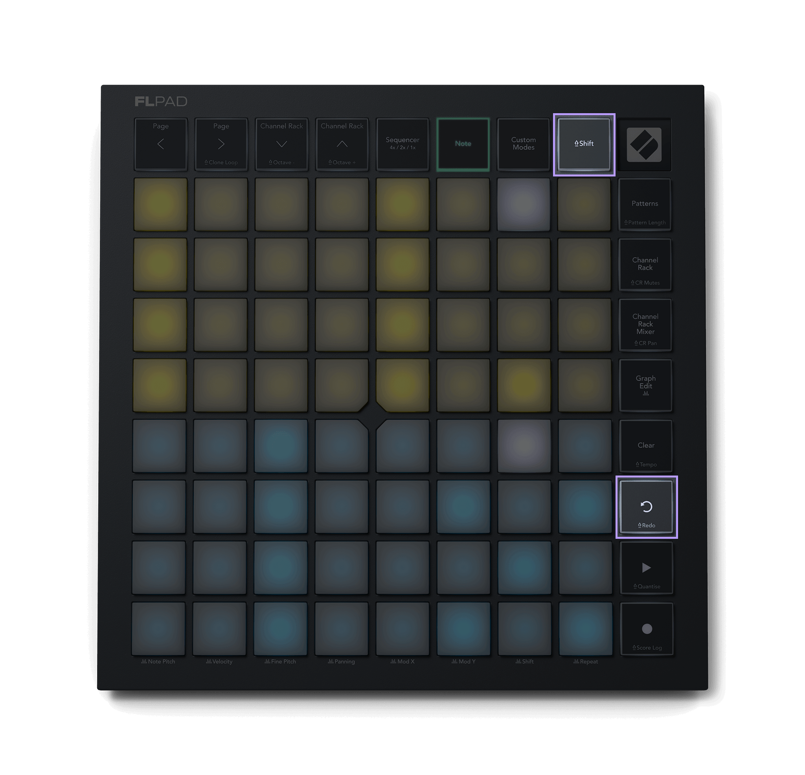Tap the pad labeled Fine Pitch
The image size is (805, 775).
tap(281, 628)
